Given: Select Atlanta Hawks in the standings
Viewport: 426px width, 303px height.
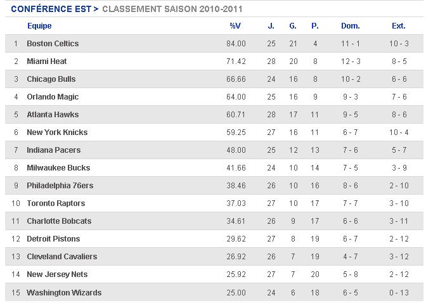Looking at the screenshot, I should [x=53, y=114].
